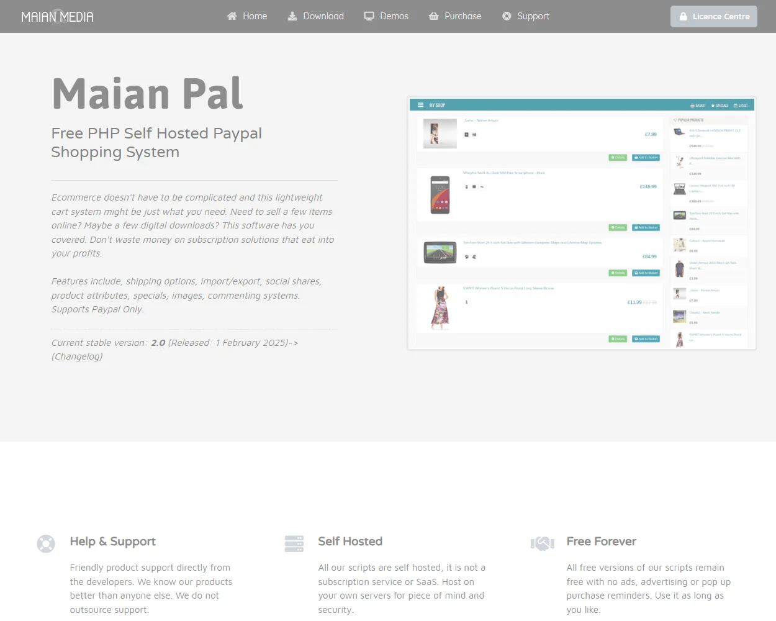776x621 pixels.
Task: Open the Licence Centre button
Action: click(x=714, y=17)
